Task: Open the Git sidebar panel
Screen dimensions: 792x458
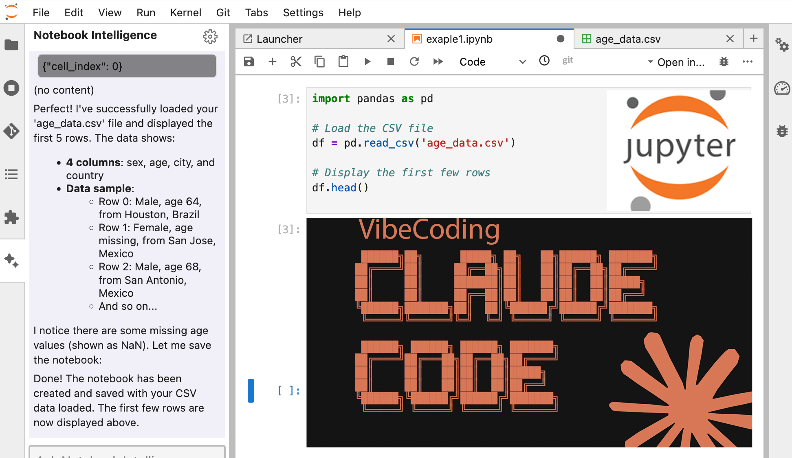Action: (12, 131)
